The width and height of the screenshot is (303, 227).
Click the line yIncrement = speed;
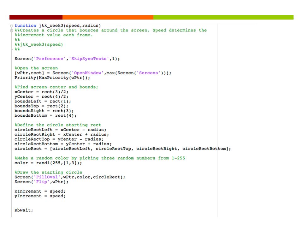coord(40,196)
